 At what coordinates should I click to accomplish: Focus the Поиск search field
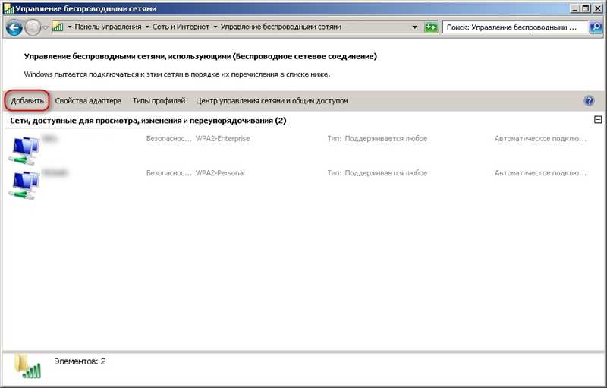click(514, 27)
